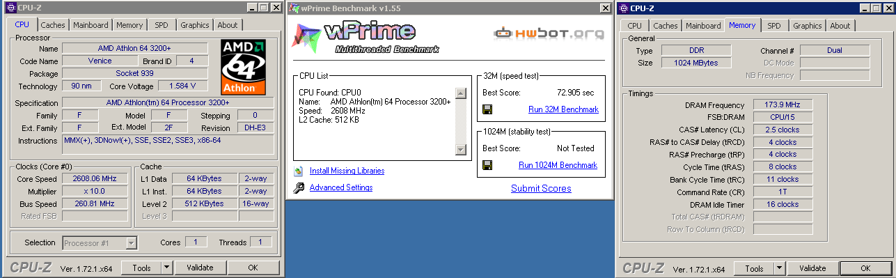Open Graphics tab in right CPU-Z window
The height and width of the screenshot is (278, 896).
coord(808,26)
